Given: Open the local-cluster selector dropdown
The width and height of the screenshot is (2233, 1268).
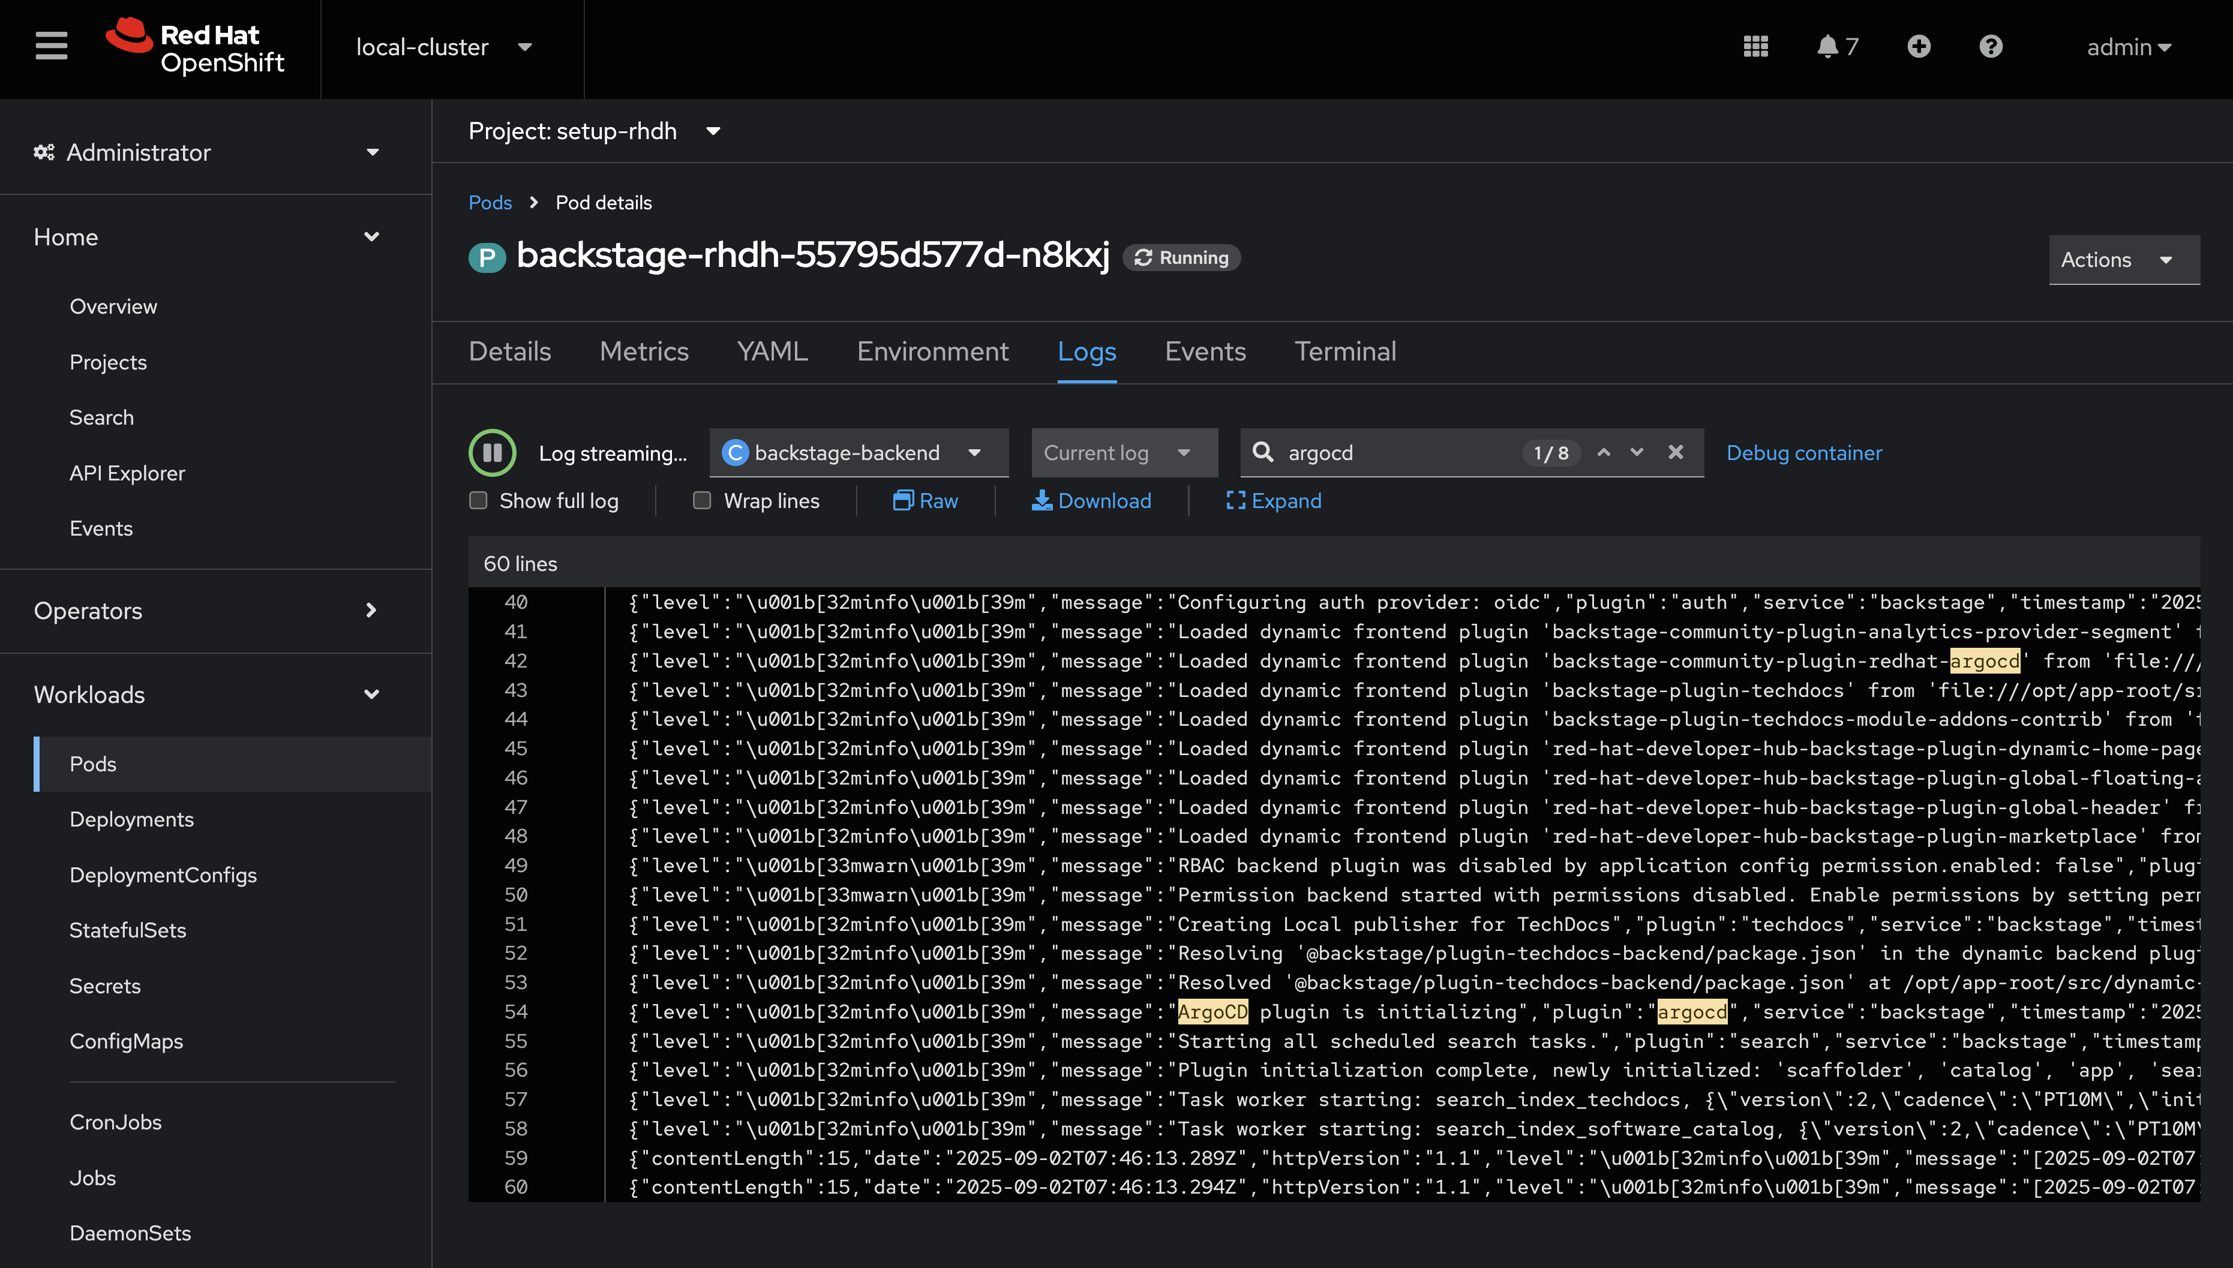Looking at the screenshot, I should click(x=444, y=47).
